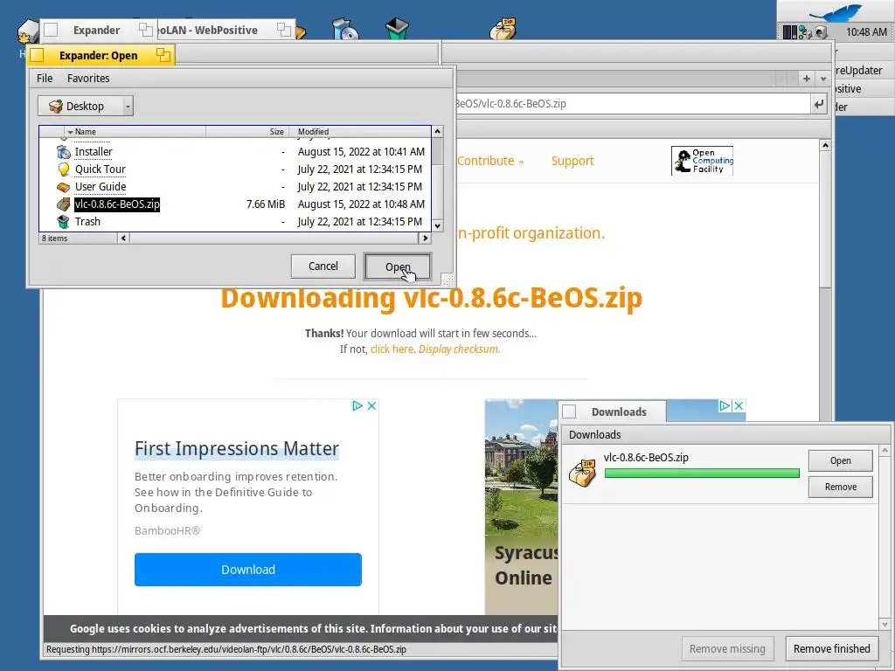This screenshot has width=895, height=671.
Task: Click the Installer disc icon in file list
Action: [63, 152]
